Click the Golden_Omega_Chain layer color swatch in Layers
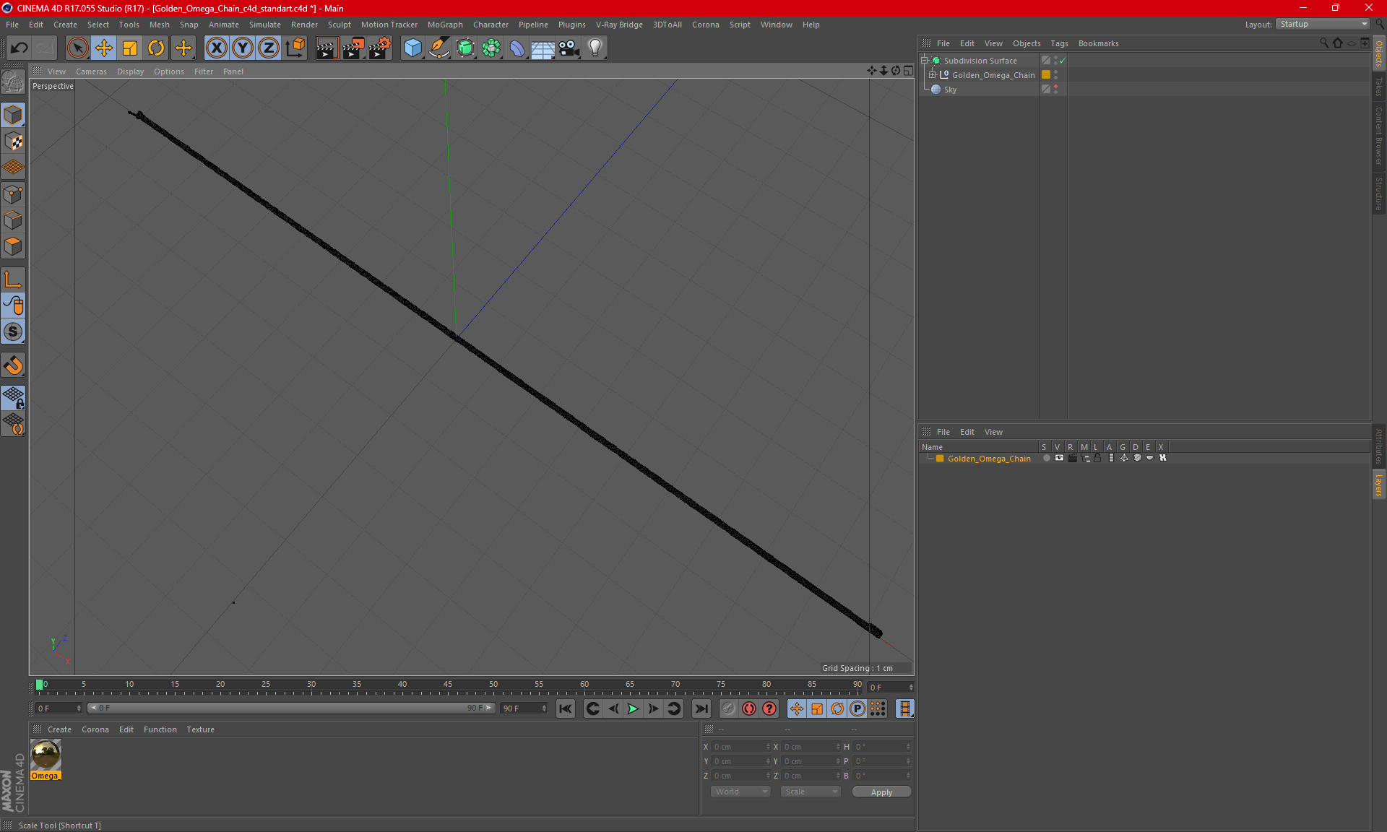1387x832 pixels. [x=940, y=459]
